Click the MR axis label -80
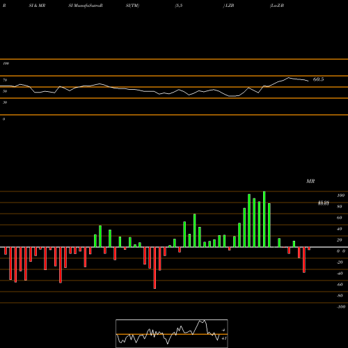This screenshot has width=348, height=348. point(340,296)
